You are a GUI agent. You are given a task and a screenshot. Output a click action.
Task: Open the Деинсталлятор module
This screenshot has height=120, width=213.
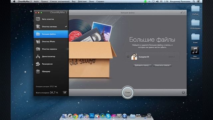(51, 56)
